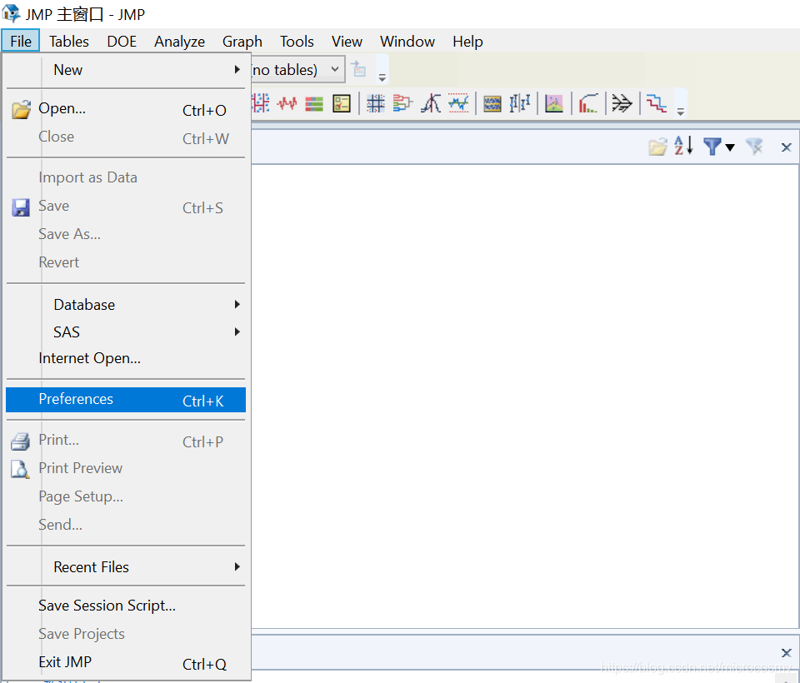Choose Open... from the File menu
Image resolution: width=800 pixels, height=683 pixels.
[x=126, y=108]
